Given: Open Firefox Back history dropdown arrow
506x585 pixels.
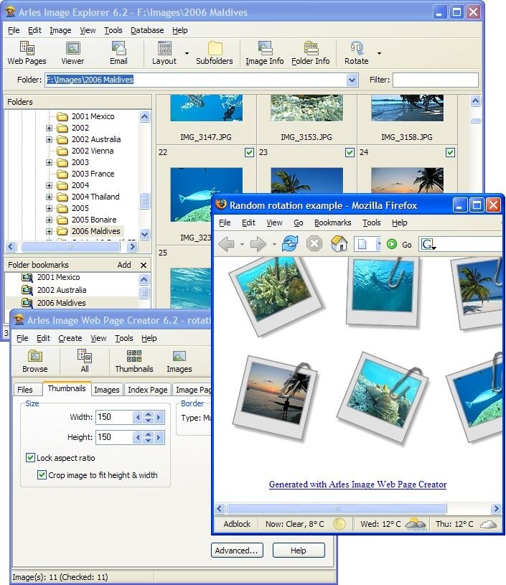Looking at the screenshot, I should coord(242,245).
